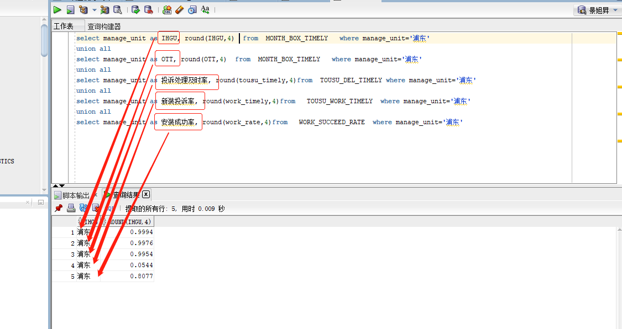This screenshot has height=329, width=622.
Task: Toggle upper/lower case with the Aa icon
Action: 205,10
